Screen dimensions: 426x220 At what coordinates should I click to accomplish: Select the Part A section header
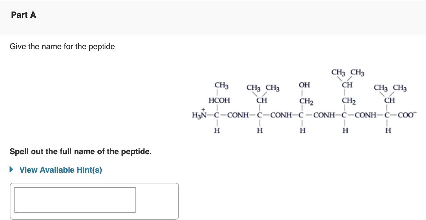23,14
